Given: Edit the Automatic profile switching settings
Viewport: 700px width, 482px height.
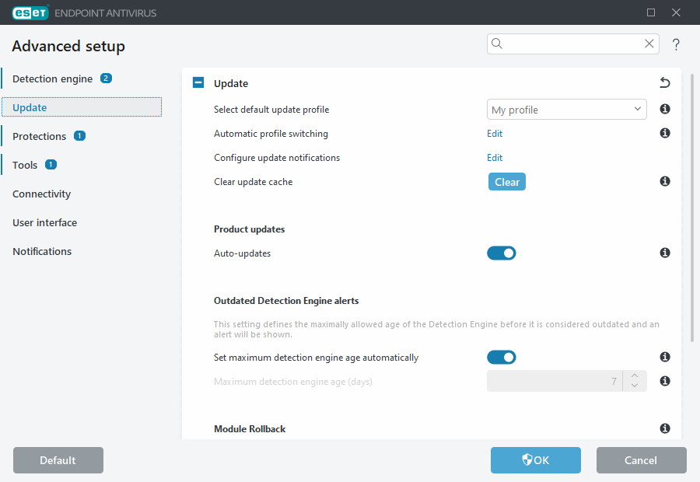Looking at the screenshot, I should coord(495,134).
